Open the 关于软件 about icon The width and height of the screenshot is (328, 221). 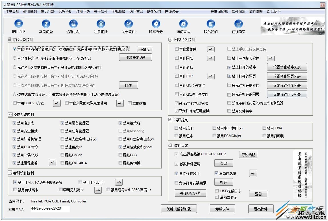coord(128,27)
